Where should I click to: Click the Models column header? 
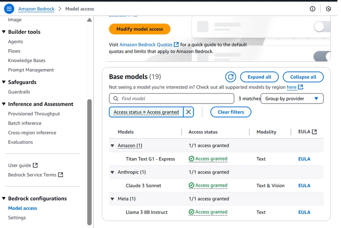pos(126,132)
